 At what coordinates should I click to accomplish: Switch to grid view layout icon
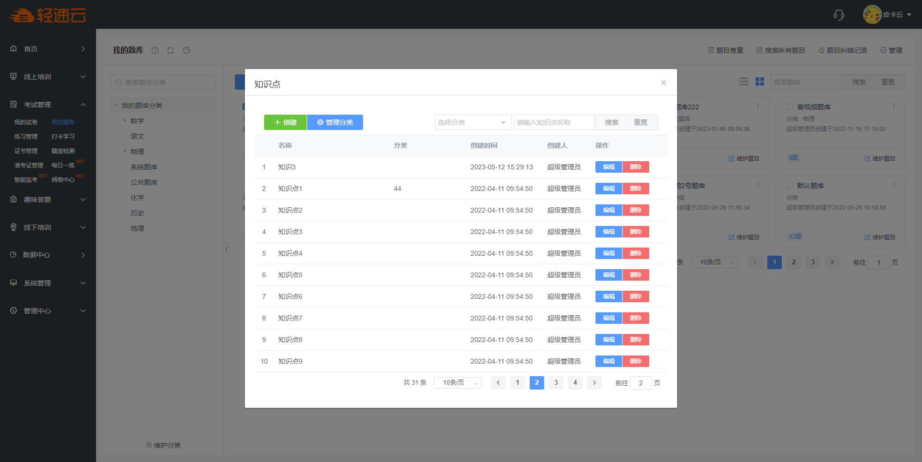[x=760, y=82]
